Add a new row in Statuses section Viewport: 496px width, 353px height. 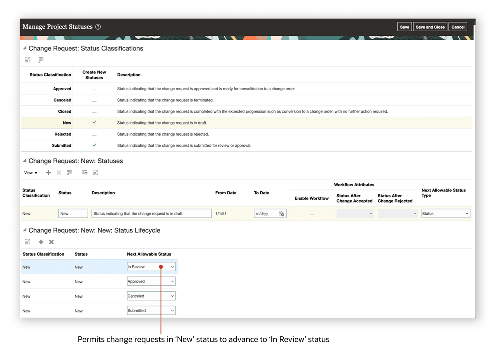pyautogui.click(x=48, y=172)
